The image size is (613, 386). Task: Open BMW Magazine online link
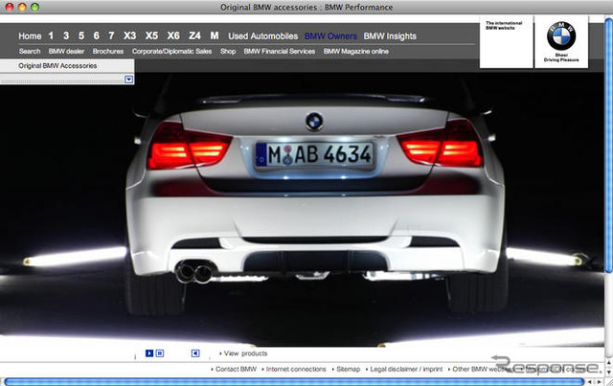click(x=356, y=51)
